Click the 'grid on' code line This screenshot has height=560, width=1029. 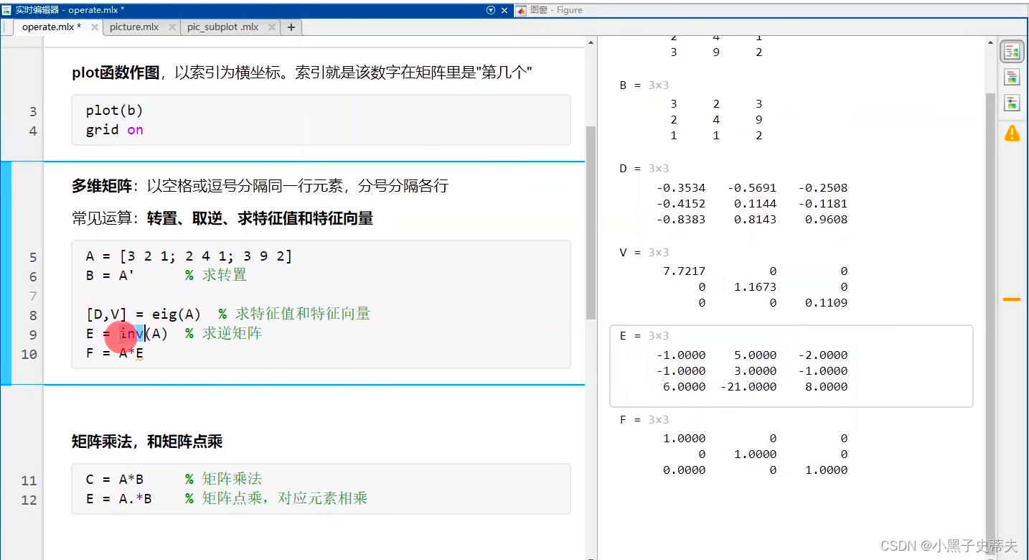(x=115, y=130)
